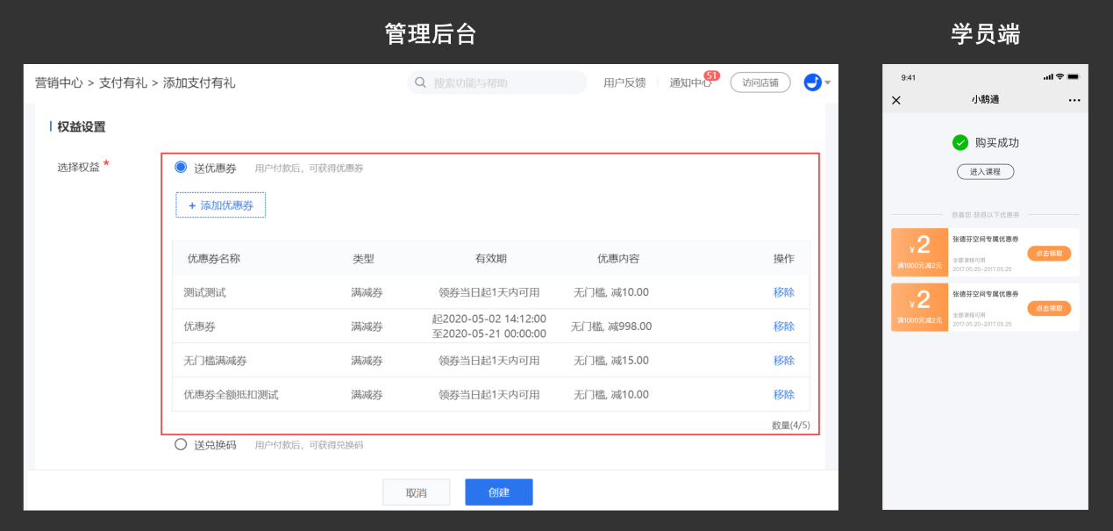The image size is (1113, 531).
Task: Click the second orange ¥2 coupon badge
Action: (919, 306)
